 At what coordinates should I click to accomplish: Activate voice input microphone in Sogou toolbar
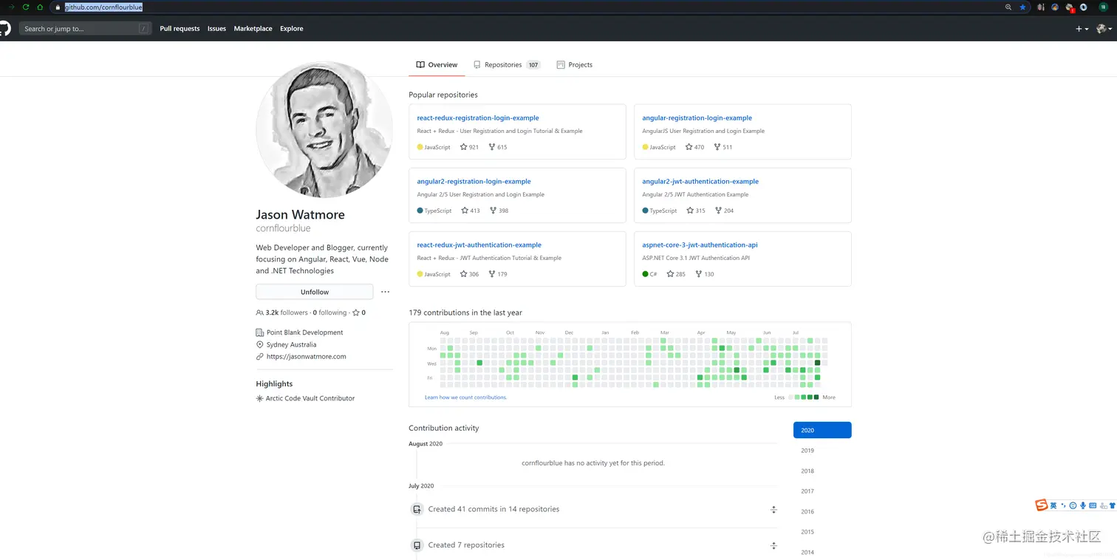coord(1082,505)
